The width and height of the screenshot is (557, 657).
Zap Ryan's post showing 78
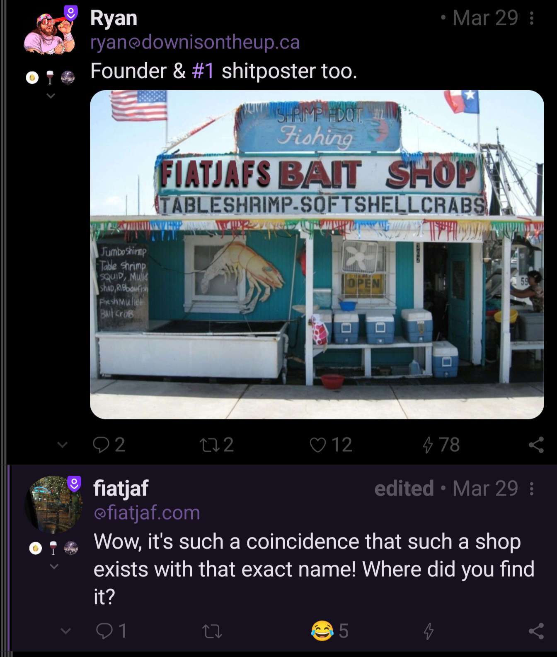441,445
